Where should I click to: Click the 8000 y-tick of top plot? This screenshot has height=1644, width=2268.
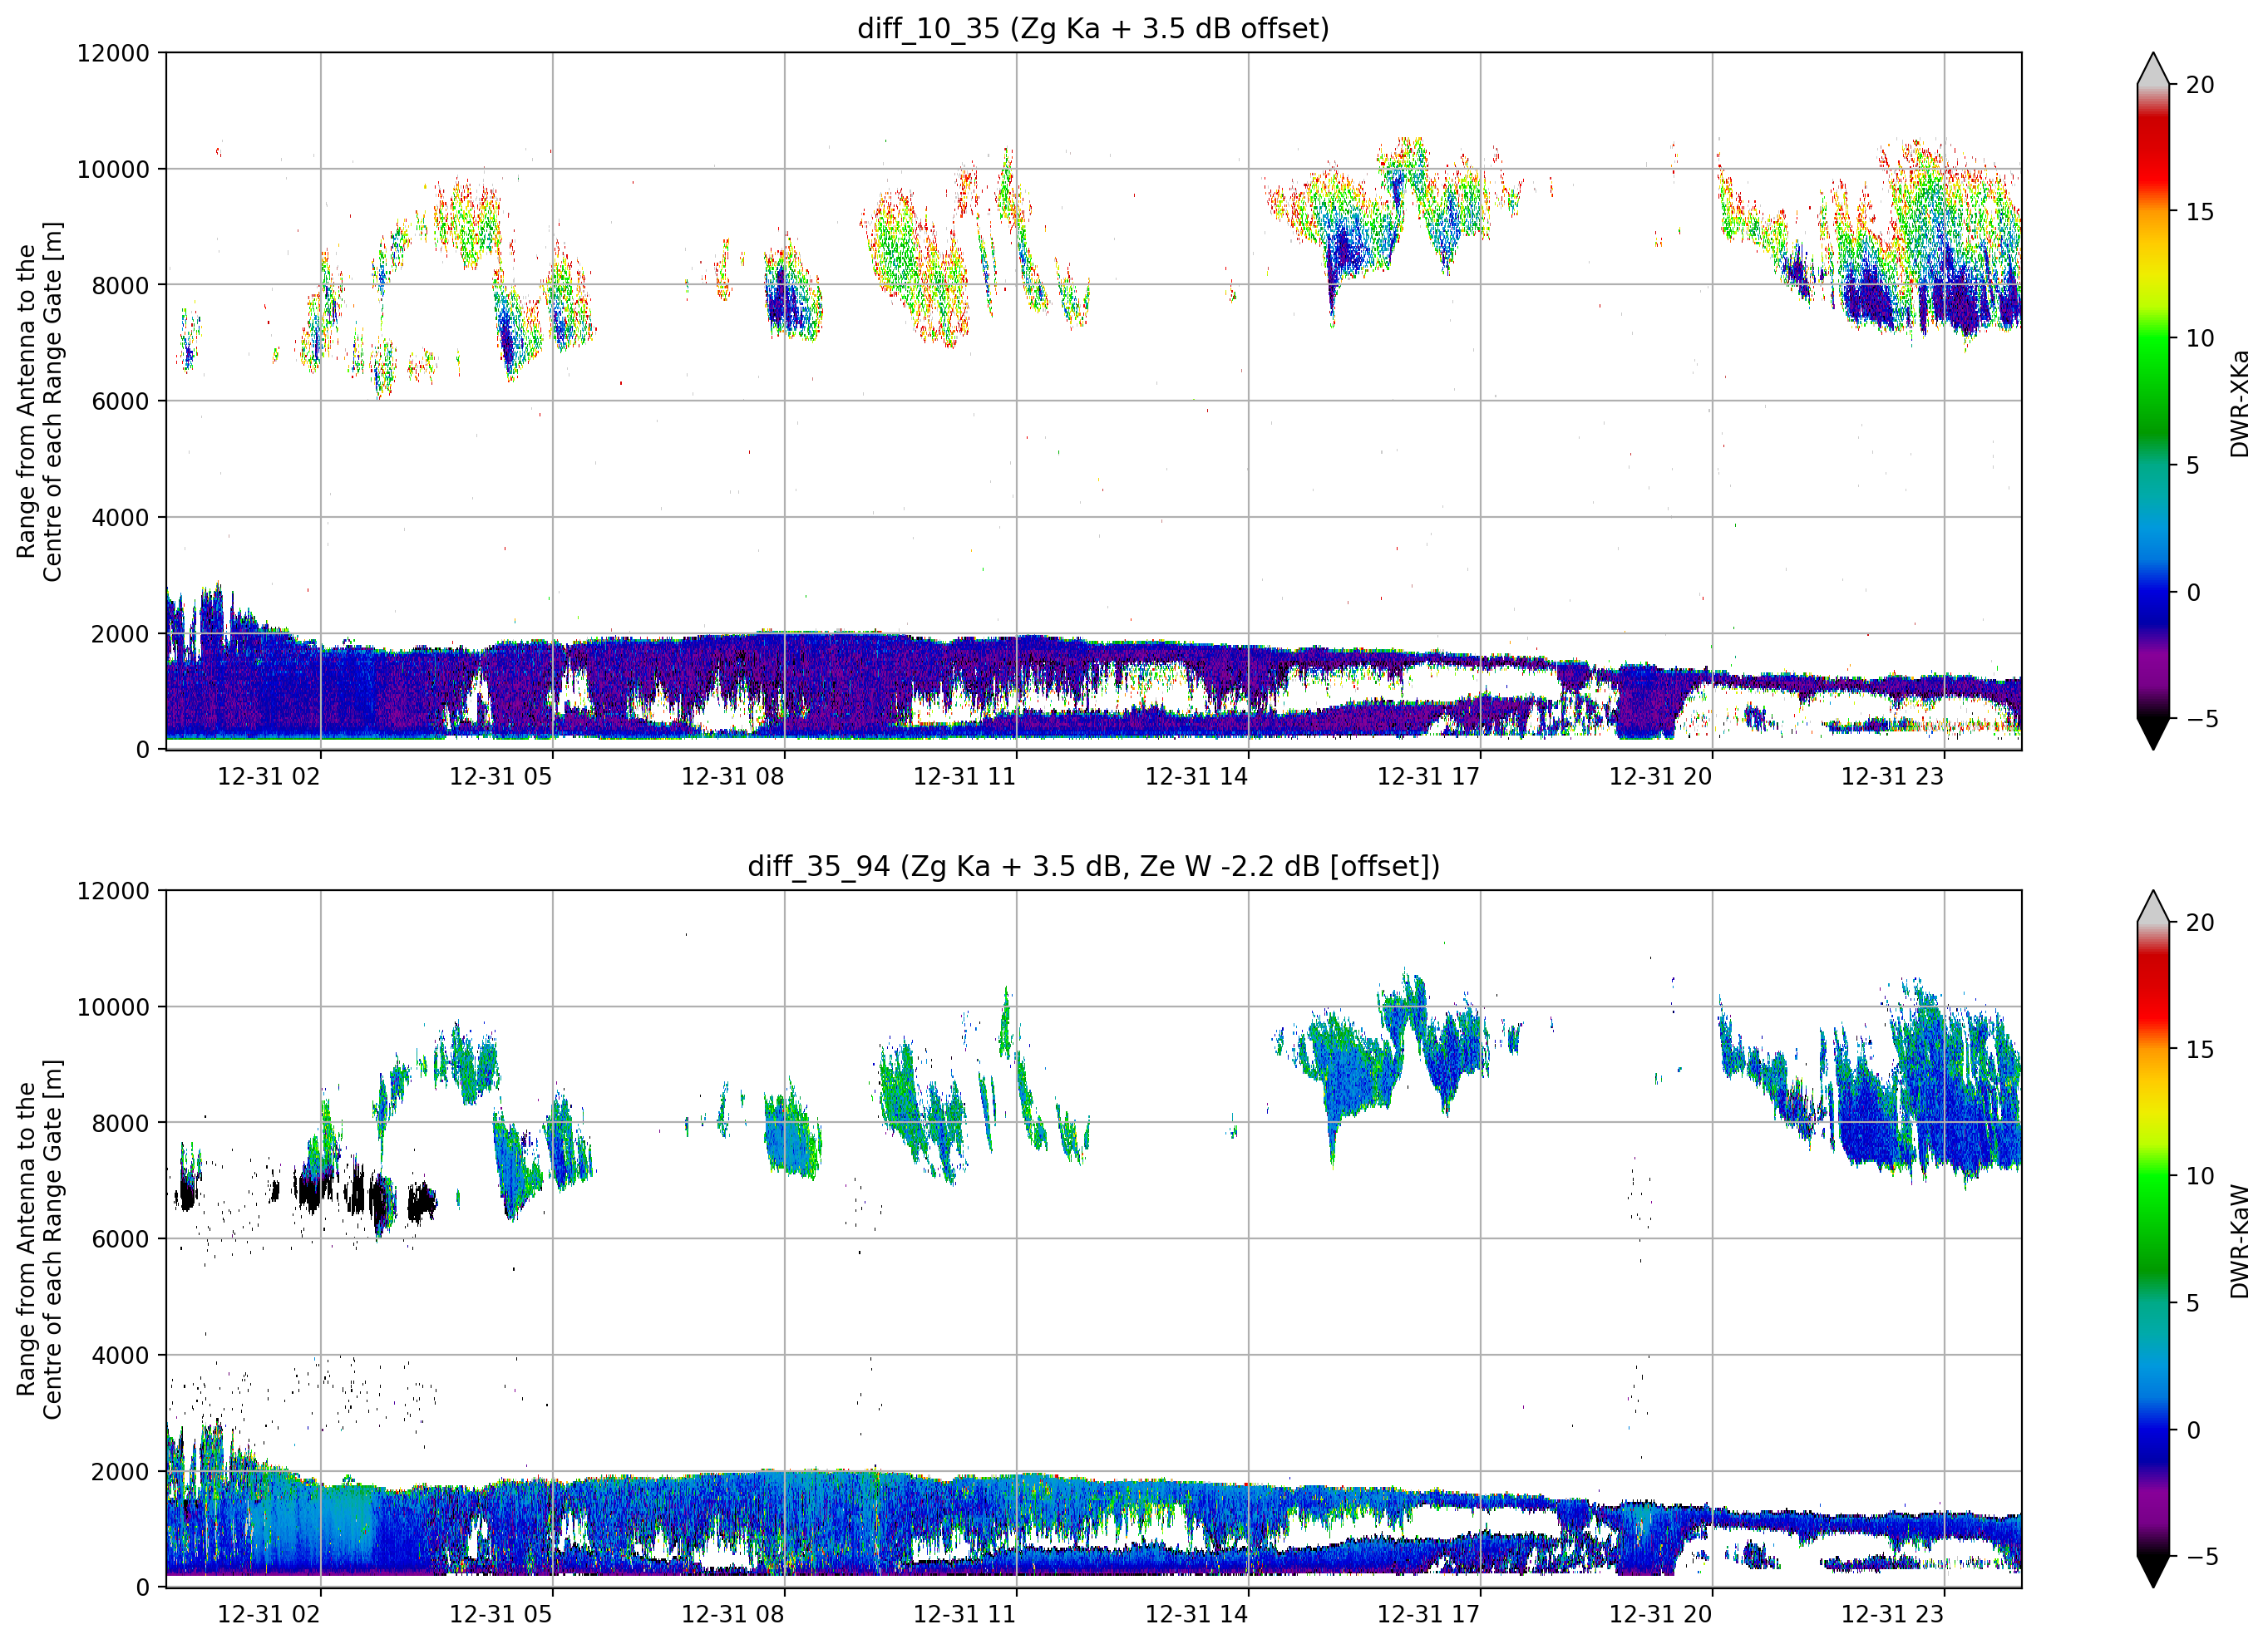pos(120,285)
